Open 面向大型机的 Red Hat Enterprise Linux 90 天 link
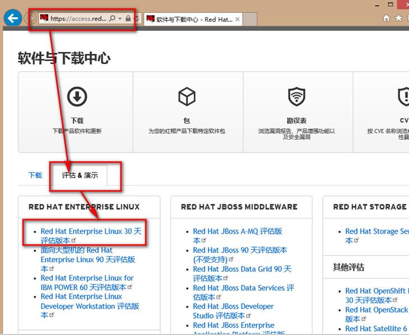This screenshot has width=409, height=335. (87, 259)
